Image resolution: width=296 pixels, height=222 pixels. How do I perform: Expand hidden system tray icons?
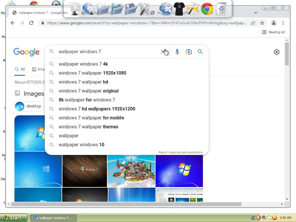(258, 218)
